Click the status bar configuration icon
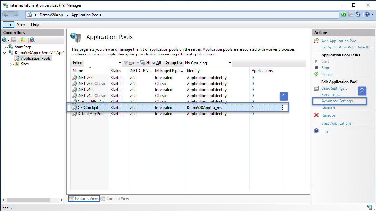 pos(370,207)
